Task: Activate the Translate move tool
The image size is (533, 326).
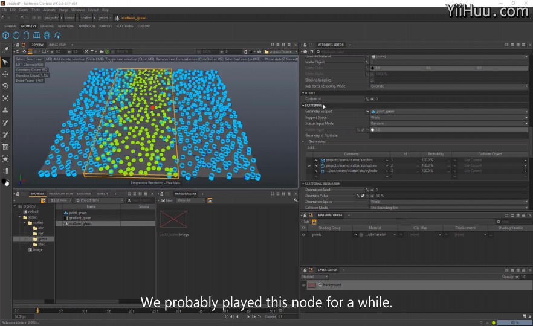Action: tap(5, 74)
